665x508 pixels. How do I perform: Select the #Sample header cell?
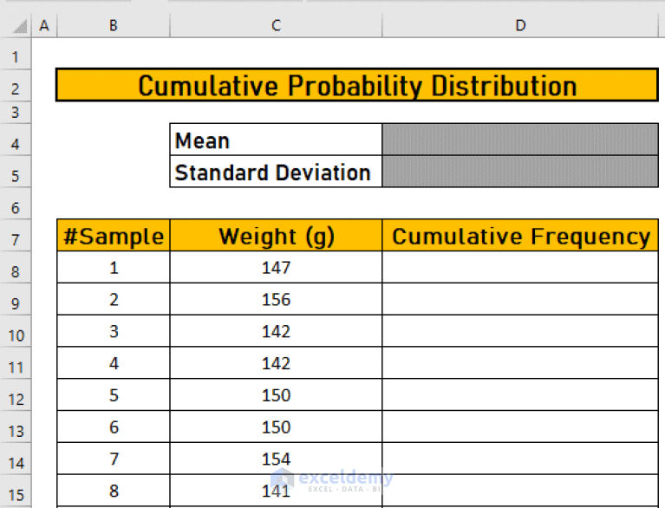pyautogui.click(x=114, y=235)
